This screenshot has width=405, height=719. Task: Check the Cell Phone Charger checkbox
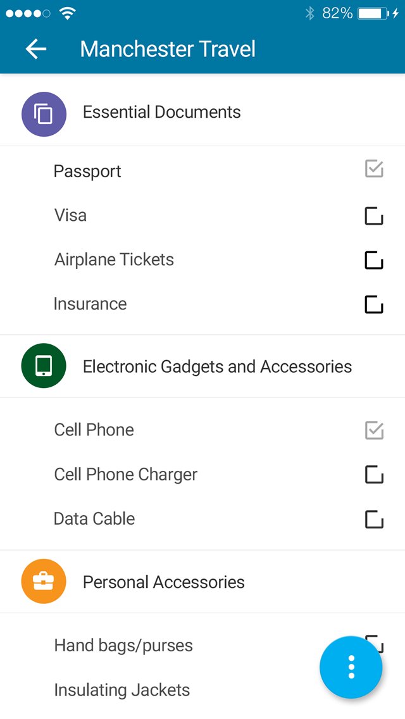pyautogui.click(x=374, y=475)
